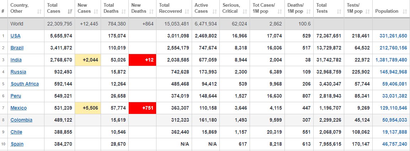The image size is (410, 151).
Task: Select Colombia active cases 161,180
Action: coord(208,120)
